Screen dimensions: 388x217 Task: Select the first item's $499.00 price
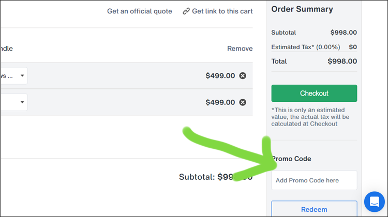(220, 76)
